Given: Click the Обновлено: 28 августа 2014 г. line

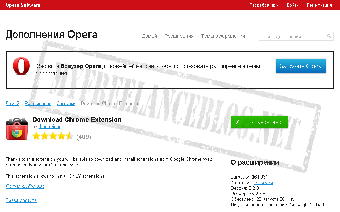Looking at the screenshot, I should coord(263,199).
